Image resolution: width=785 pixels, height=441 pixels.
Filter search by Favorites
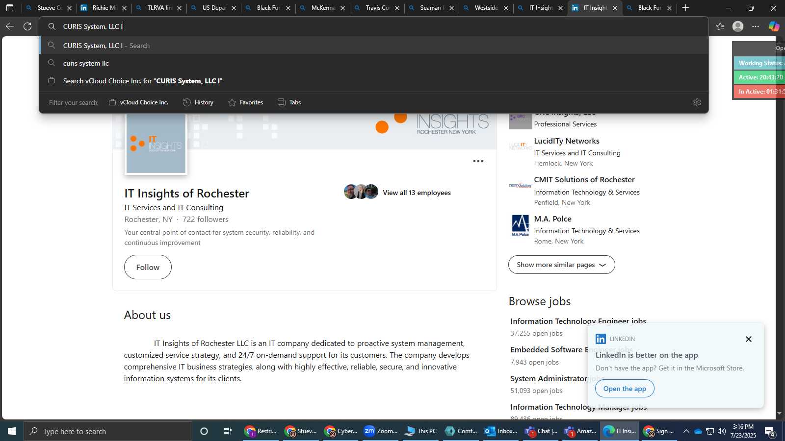pyautogui.click(x=246, y=102)
